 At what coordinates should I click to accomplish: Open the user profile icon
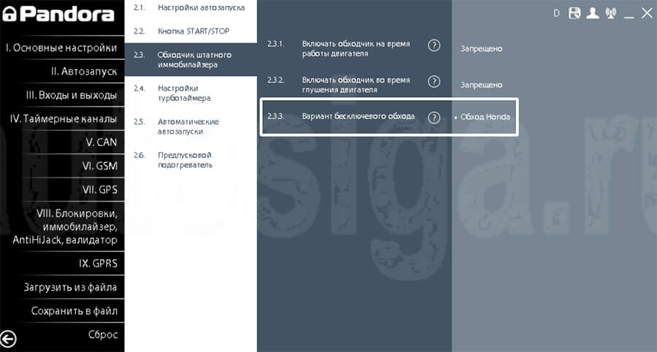coord(593,13)
